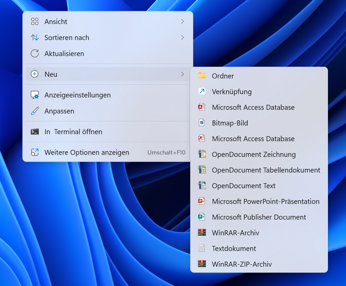Viewport: 346px width, 286px height.
Task: Click the Bitmap-Bild picture file icon
Action: 202,123
